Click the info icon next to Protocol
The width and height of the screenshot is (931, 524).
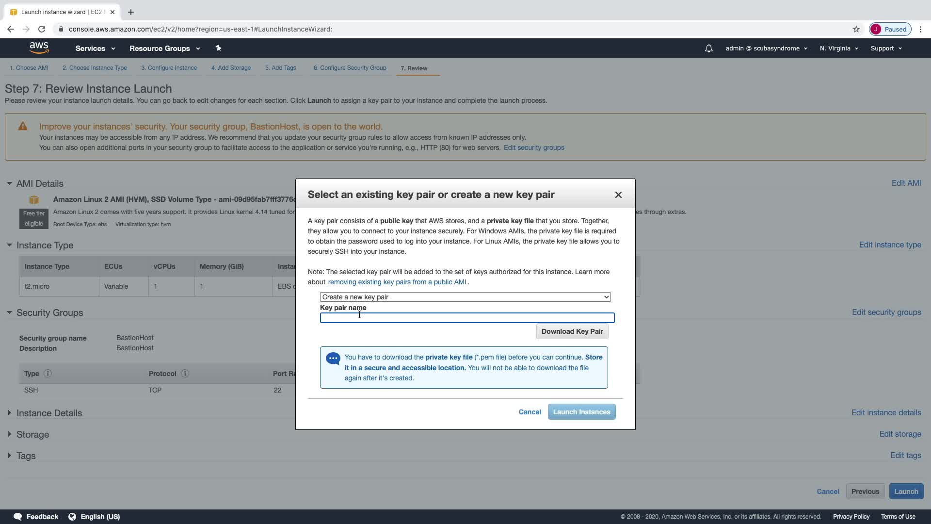(x=185, y=374)
